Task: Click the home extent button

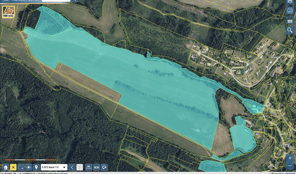Action: point(6,167)
